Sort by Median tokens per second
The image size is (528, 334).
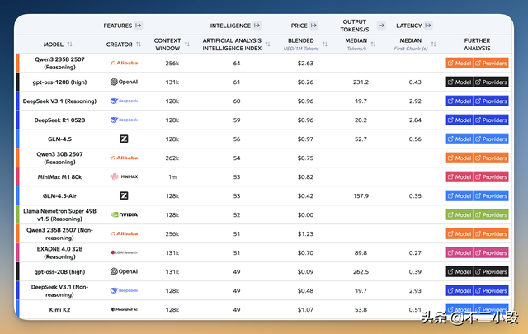pyautogui.click(x=373, y=44)
